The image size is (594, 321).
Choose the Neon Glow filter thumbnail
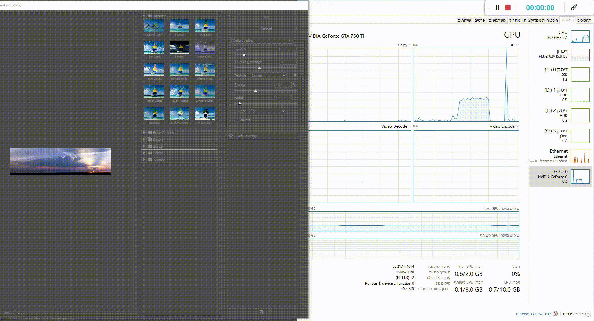click(x=204, y=48)
